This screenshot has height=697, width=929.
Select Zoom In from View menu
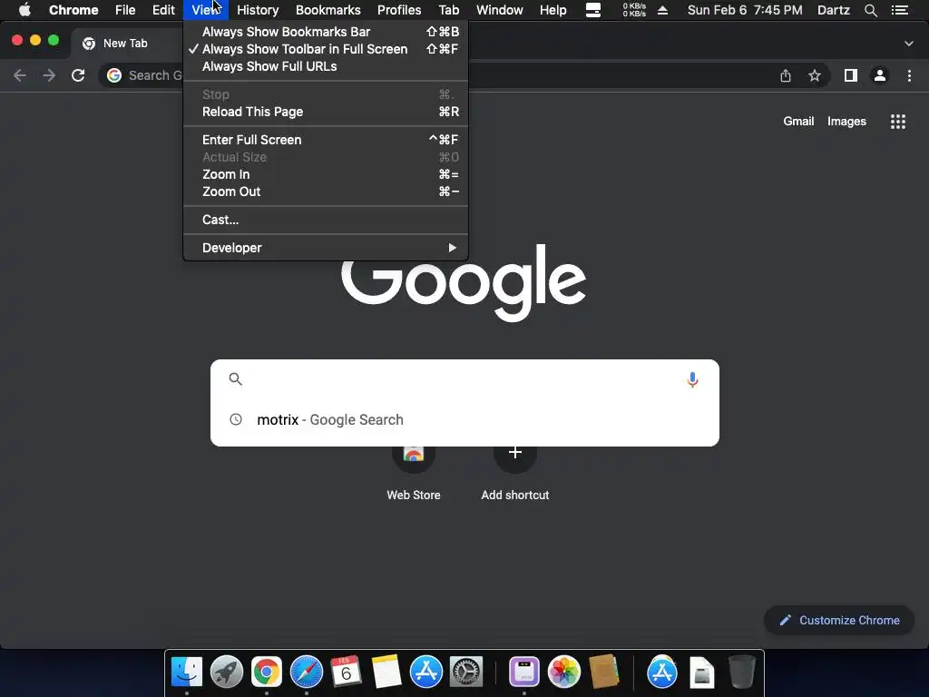[326, 174]
